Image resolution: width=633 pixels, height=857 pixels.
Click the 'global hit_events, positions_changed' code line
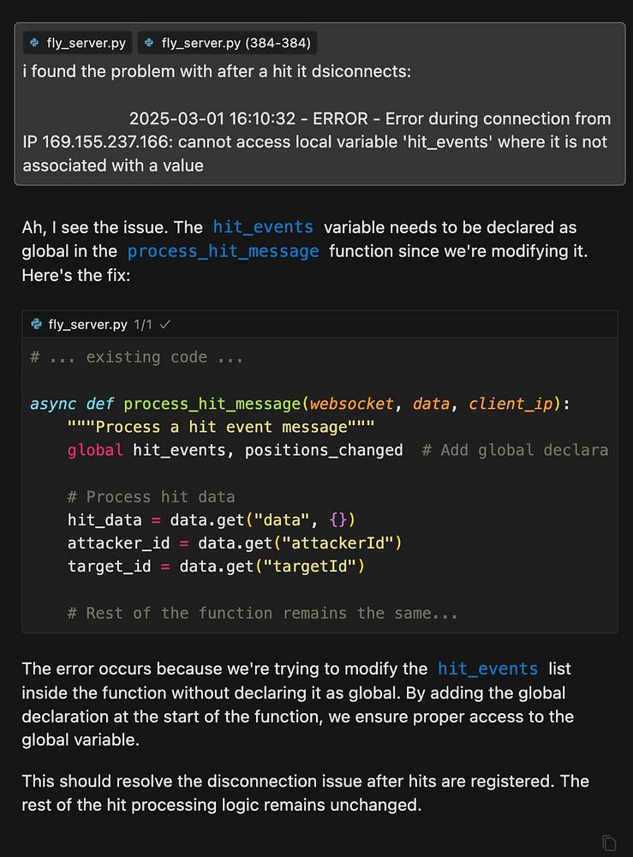pos(235,451)
